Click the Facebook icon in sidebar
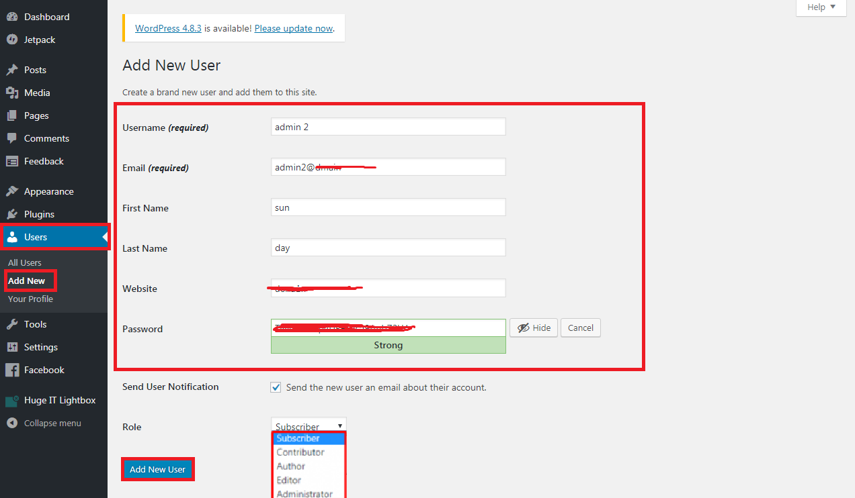This screenshot has width=855, height=498. [11, 370]
